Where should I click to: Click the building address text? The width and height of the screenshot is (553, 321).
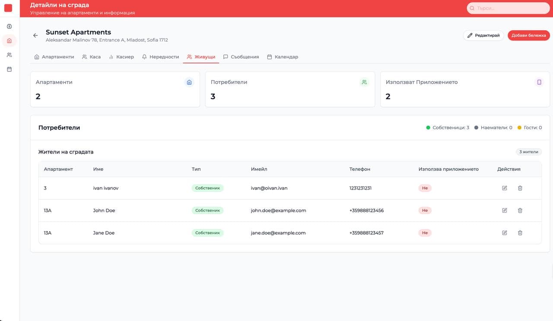107,40
